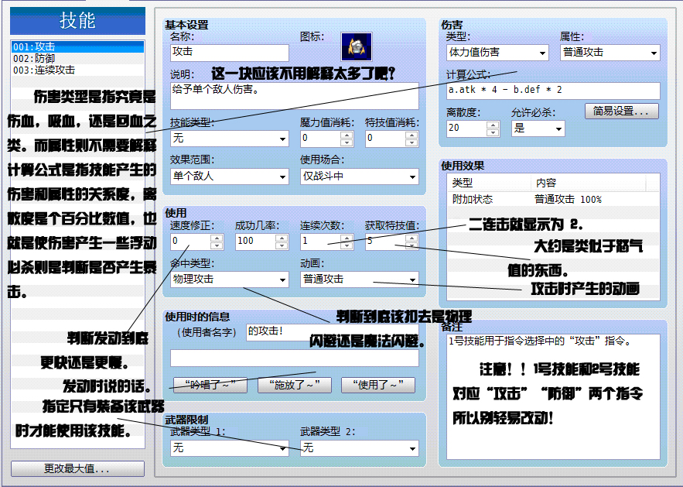Increase 速度修正 with the up arrow
This screenshot has width=683, height=487.
217,238
